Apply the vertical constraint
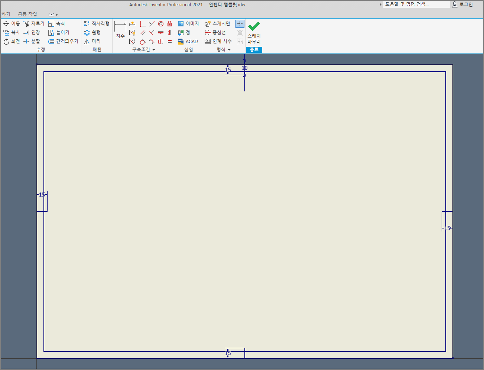 (x=170, y=33)
